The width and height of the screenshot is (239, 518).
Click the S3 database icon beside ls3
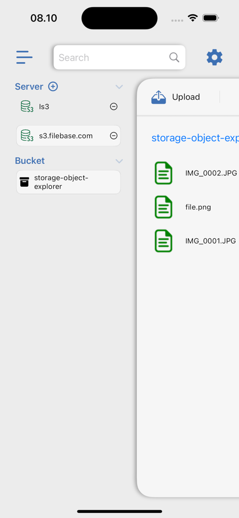pos(27,106)
